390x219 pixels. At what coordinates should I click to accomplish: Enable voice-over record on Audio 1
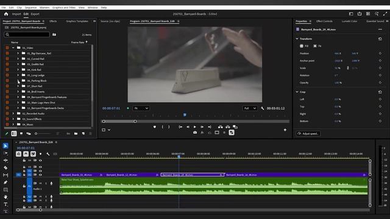coord(51,183)
